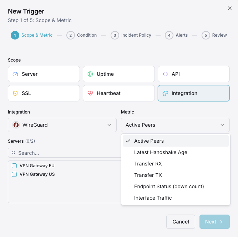Click the Uptime globe icon
The height and width of the screenshot is (237, 238).
tap(90, 74)
